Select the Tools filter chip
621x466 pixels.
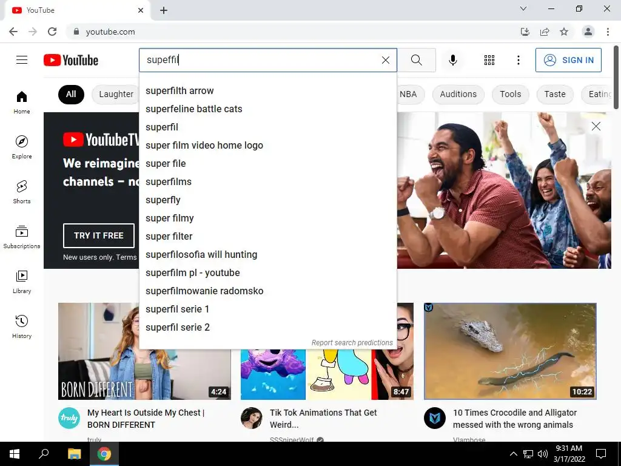click(510, 94)
